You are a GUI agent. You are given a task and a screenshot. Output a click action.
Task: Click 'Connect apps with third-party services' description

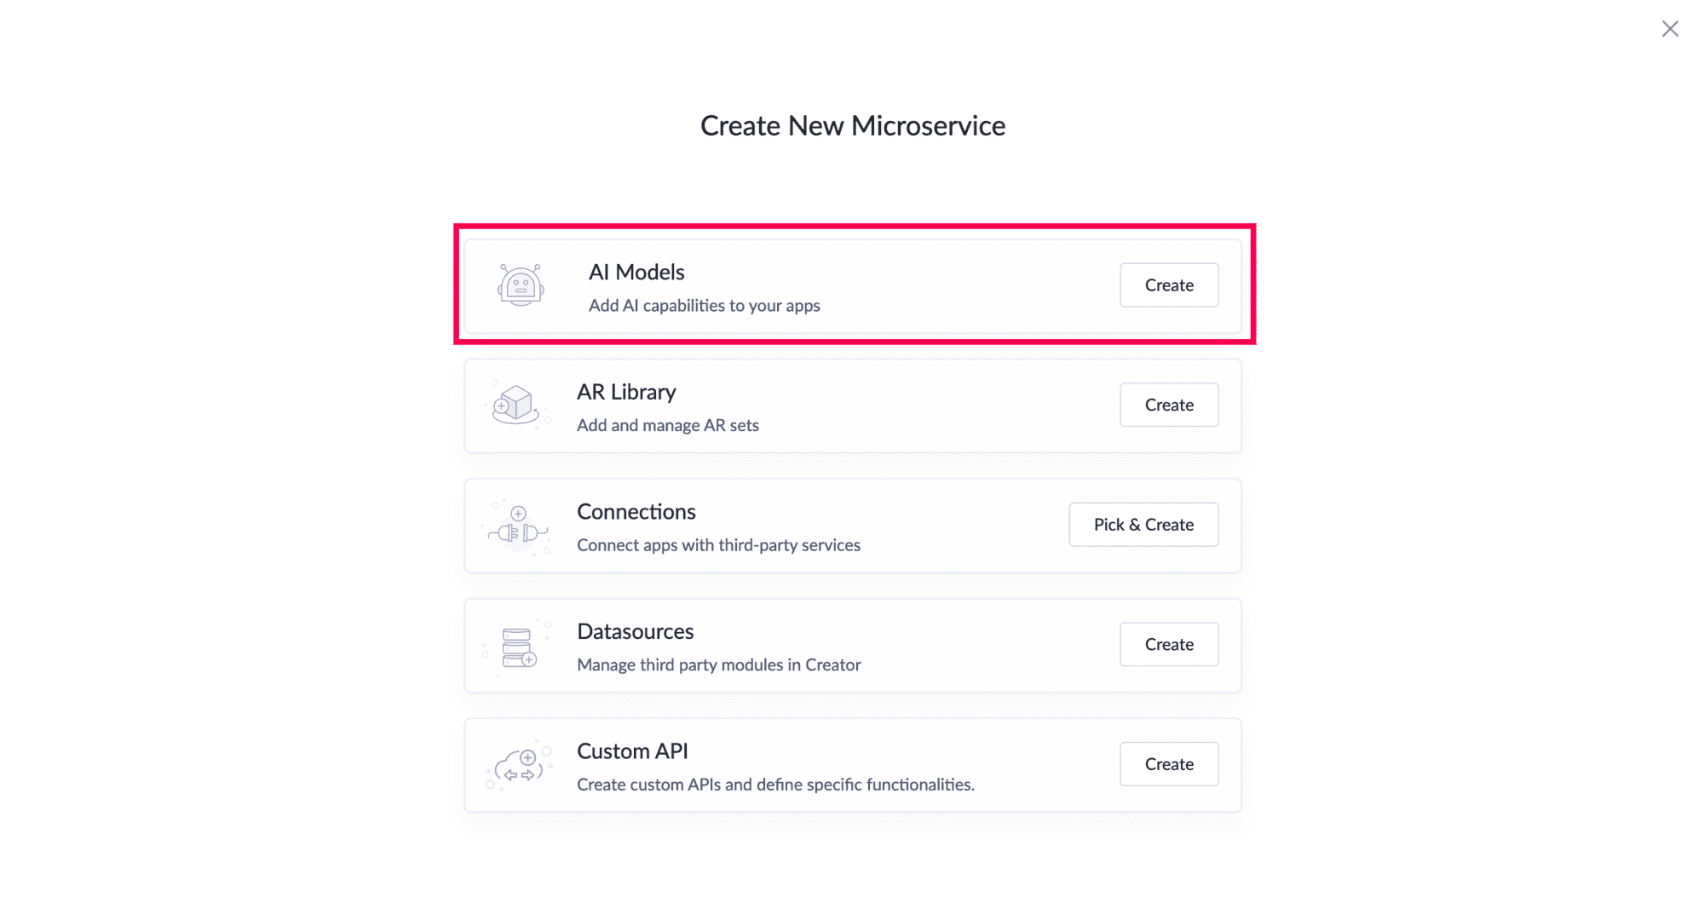coord(718,545)
